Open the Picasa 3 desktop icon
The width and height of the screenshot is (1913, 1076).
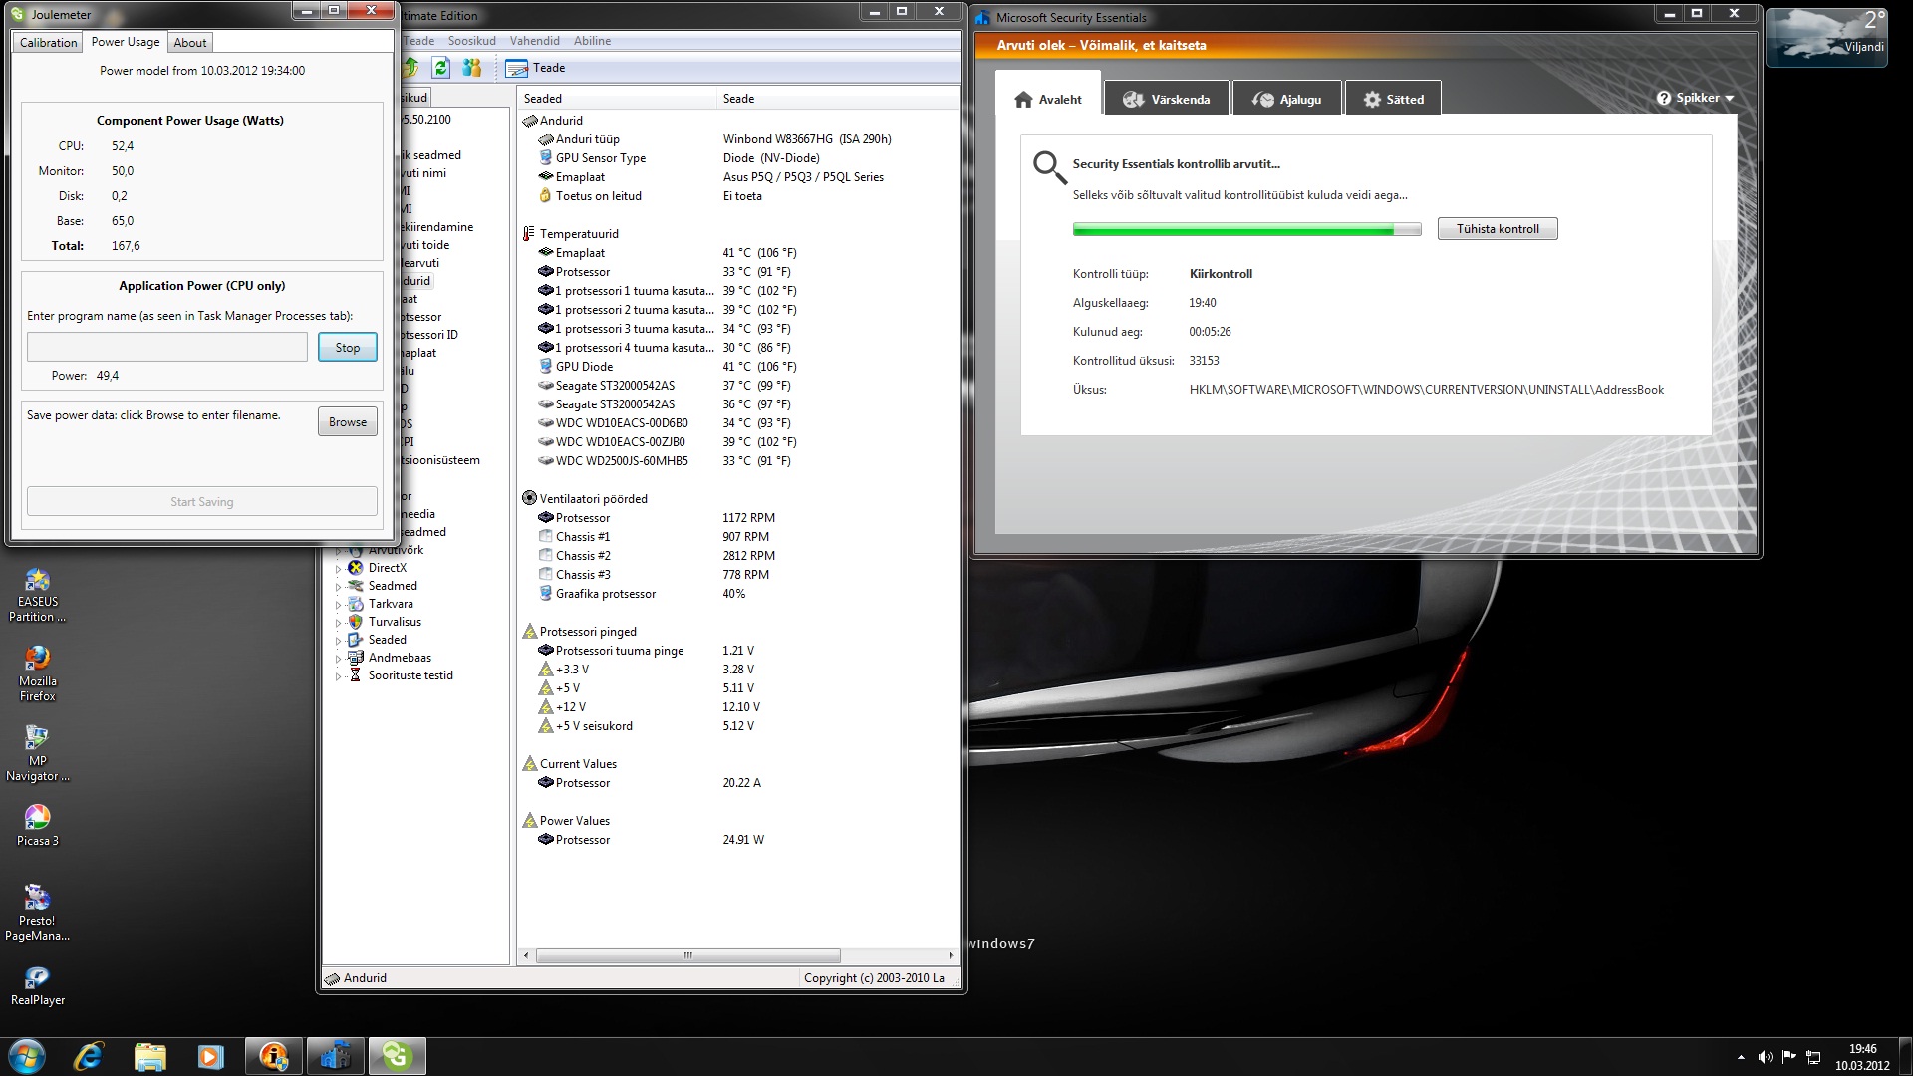(37, 826)
